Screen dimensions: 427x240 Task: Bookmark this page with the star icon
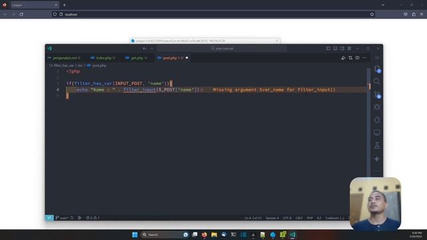(372, 14)
